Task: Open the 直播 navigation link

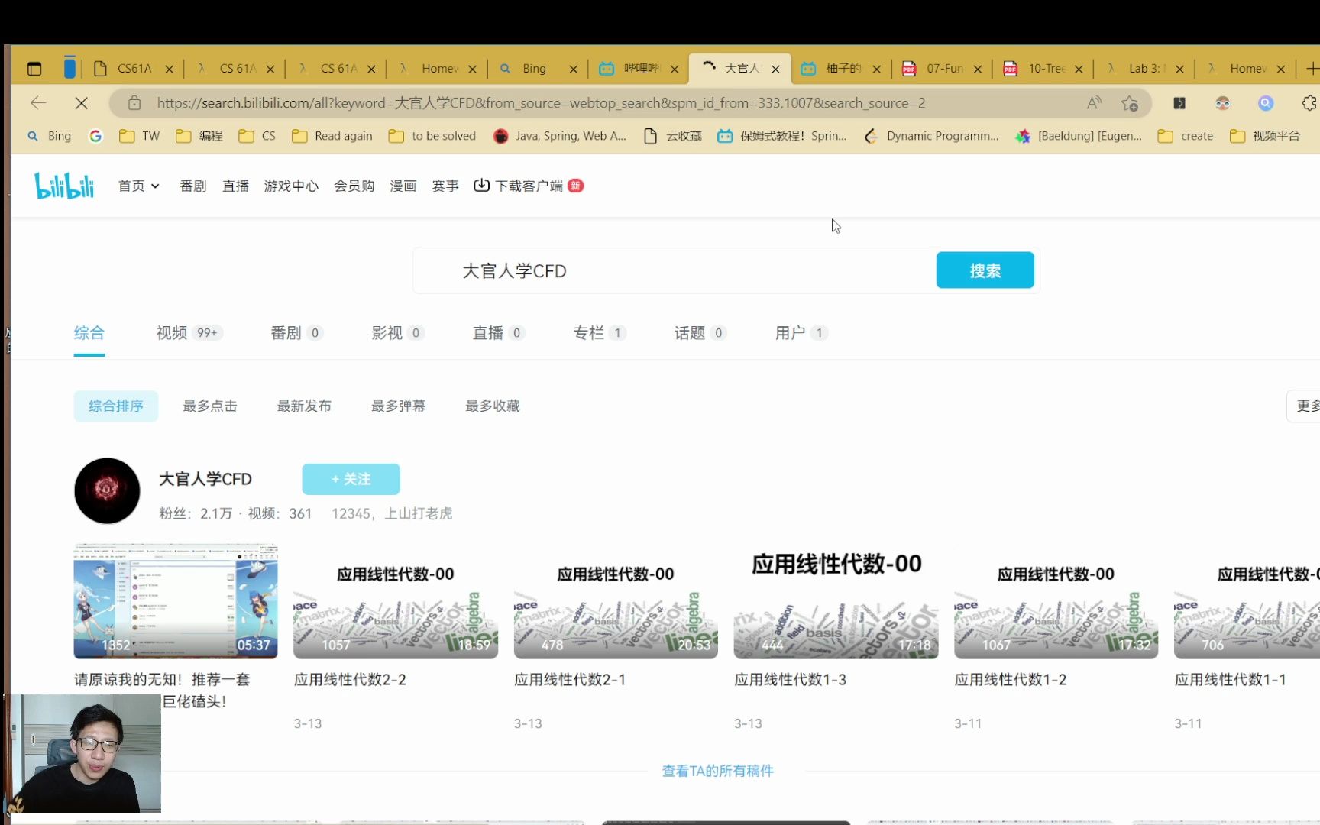Action: pyautogui.click(x=235, y=186)
